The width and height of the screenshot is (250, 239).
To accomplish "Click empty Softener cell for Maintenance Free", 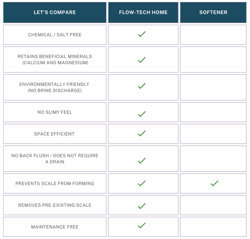I will [x=213, y=227].
